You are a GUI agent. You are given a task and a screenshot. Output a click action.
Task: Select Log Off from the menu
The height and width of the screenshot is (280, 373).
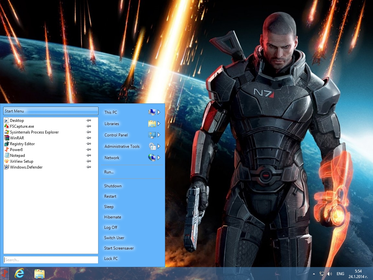[111, 227]
